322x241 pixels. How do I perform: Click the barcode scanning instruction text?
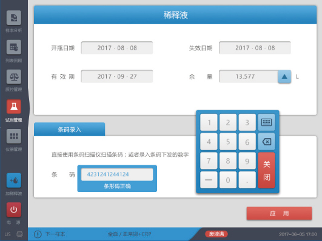[x=120, y=154]
